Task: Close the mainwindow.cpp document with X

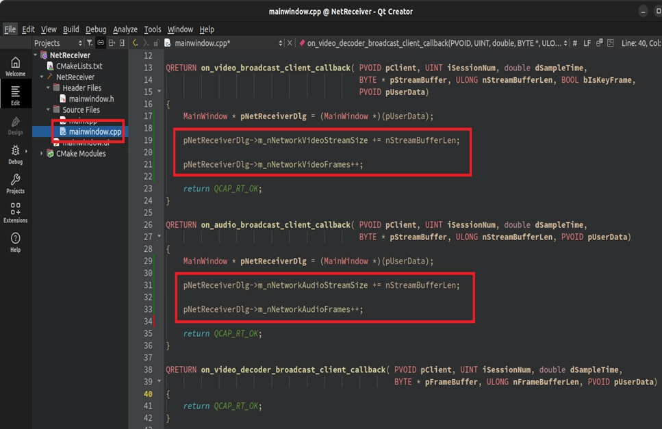Action: [x=290, y=42]
